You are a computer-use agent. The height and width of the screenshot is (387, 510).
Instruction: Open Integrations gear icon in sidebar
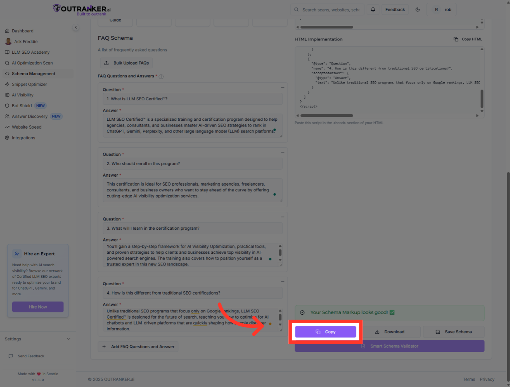[7, 138]
